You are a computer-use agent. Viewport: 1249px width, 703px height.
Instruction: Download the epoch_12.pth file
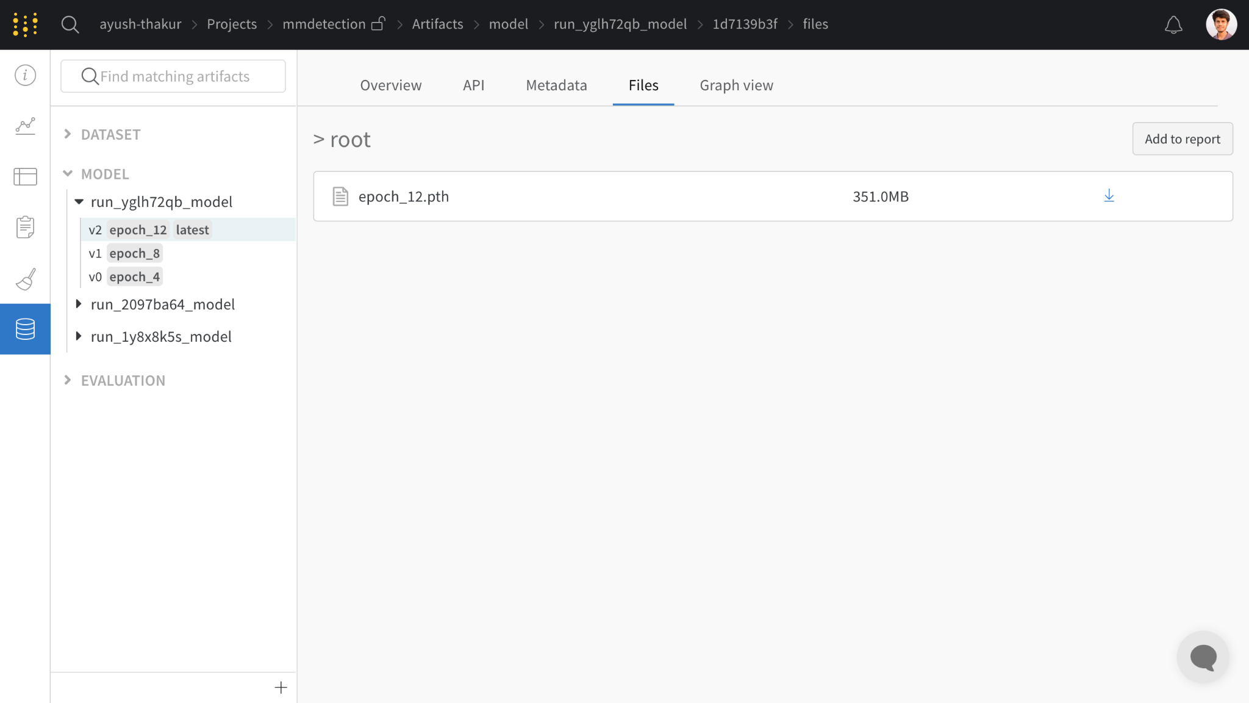[1109, 196]
